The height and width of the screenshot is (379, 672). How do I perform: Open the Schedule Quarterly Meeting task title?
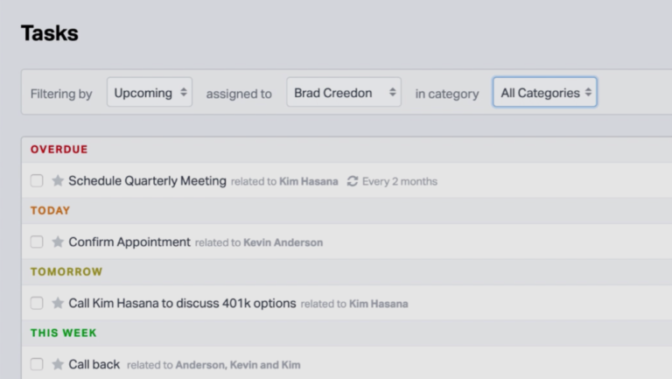147,181
